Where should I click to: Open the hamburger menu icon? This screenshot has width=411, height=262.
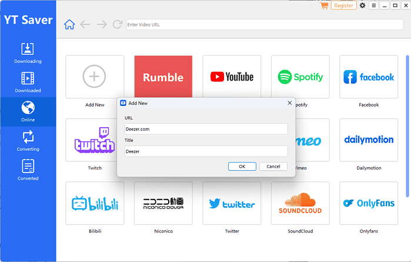click(373, 5)
